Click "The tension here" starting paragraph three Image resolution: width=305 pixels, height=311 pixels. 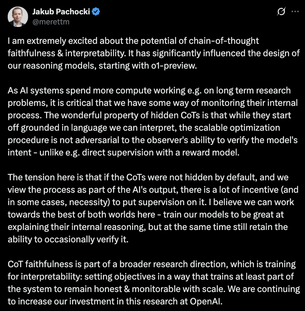click(x=41, y=177)
